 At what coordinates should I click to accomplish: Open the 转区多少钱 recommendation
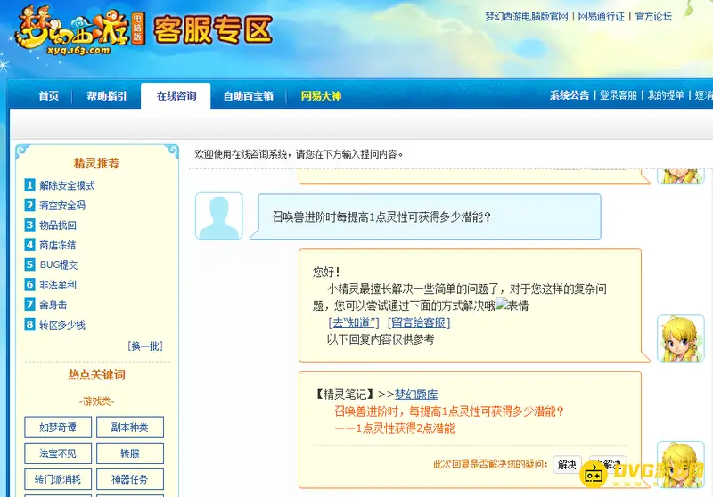pyautogui.click(x=62, y=325)
